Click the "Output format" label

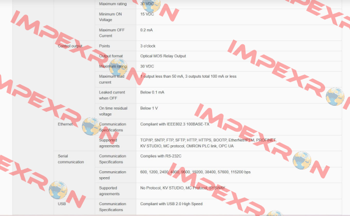point(111,56)
